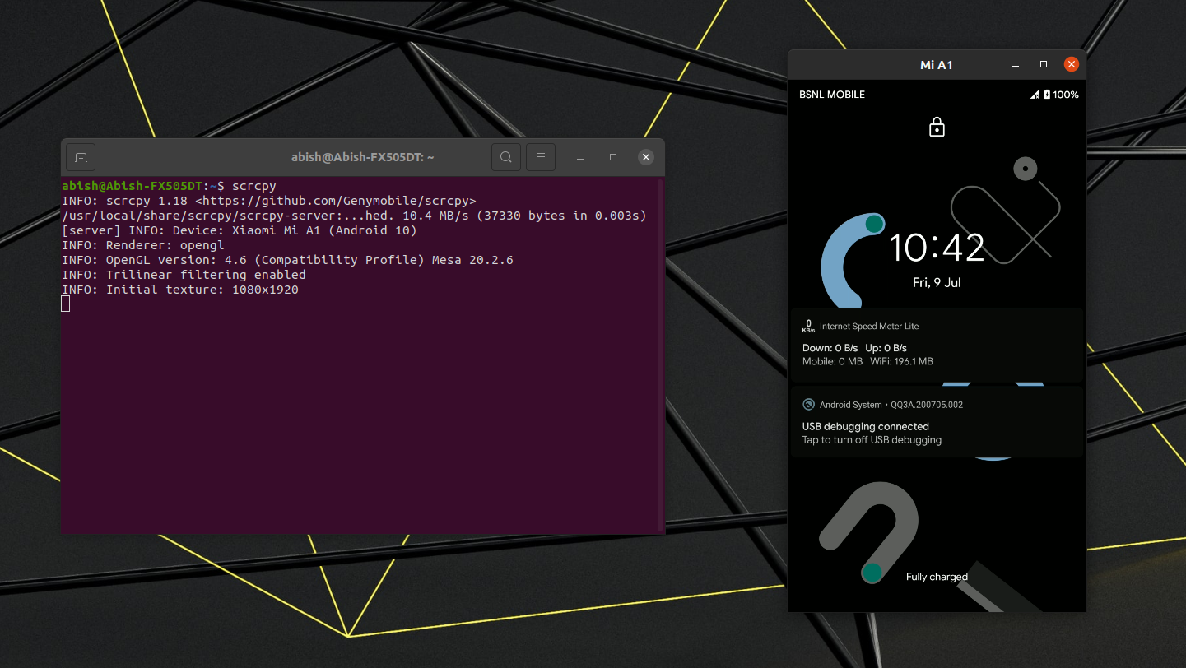Maximize the terminal window

coord(613,157)
